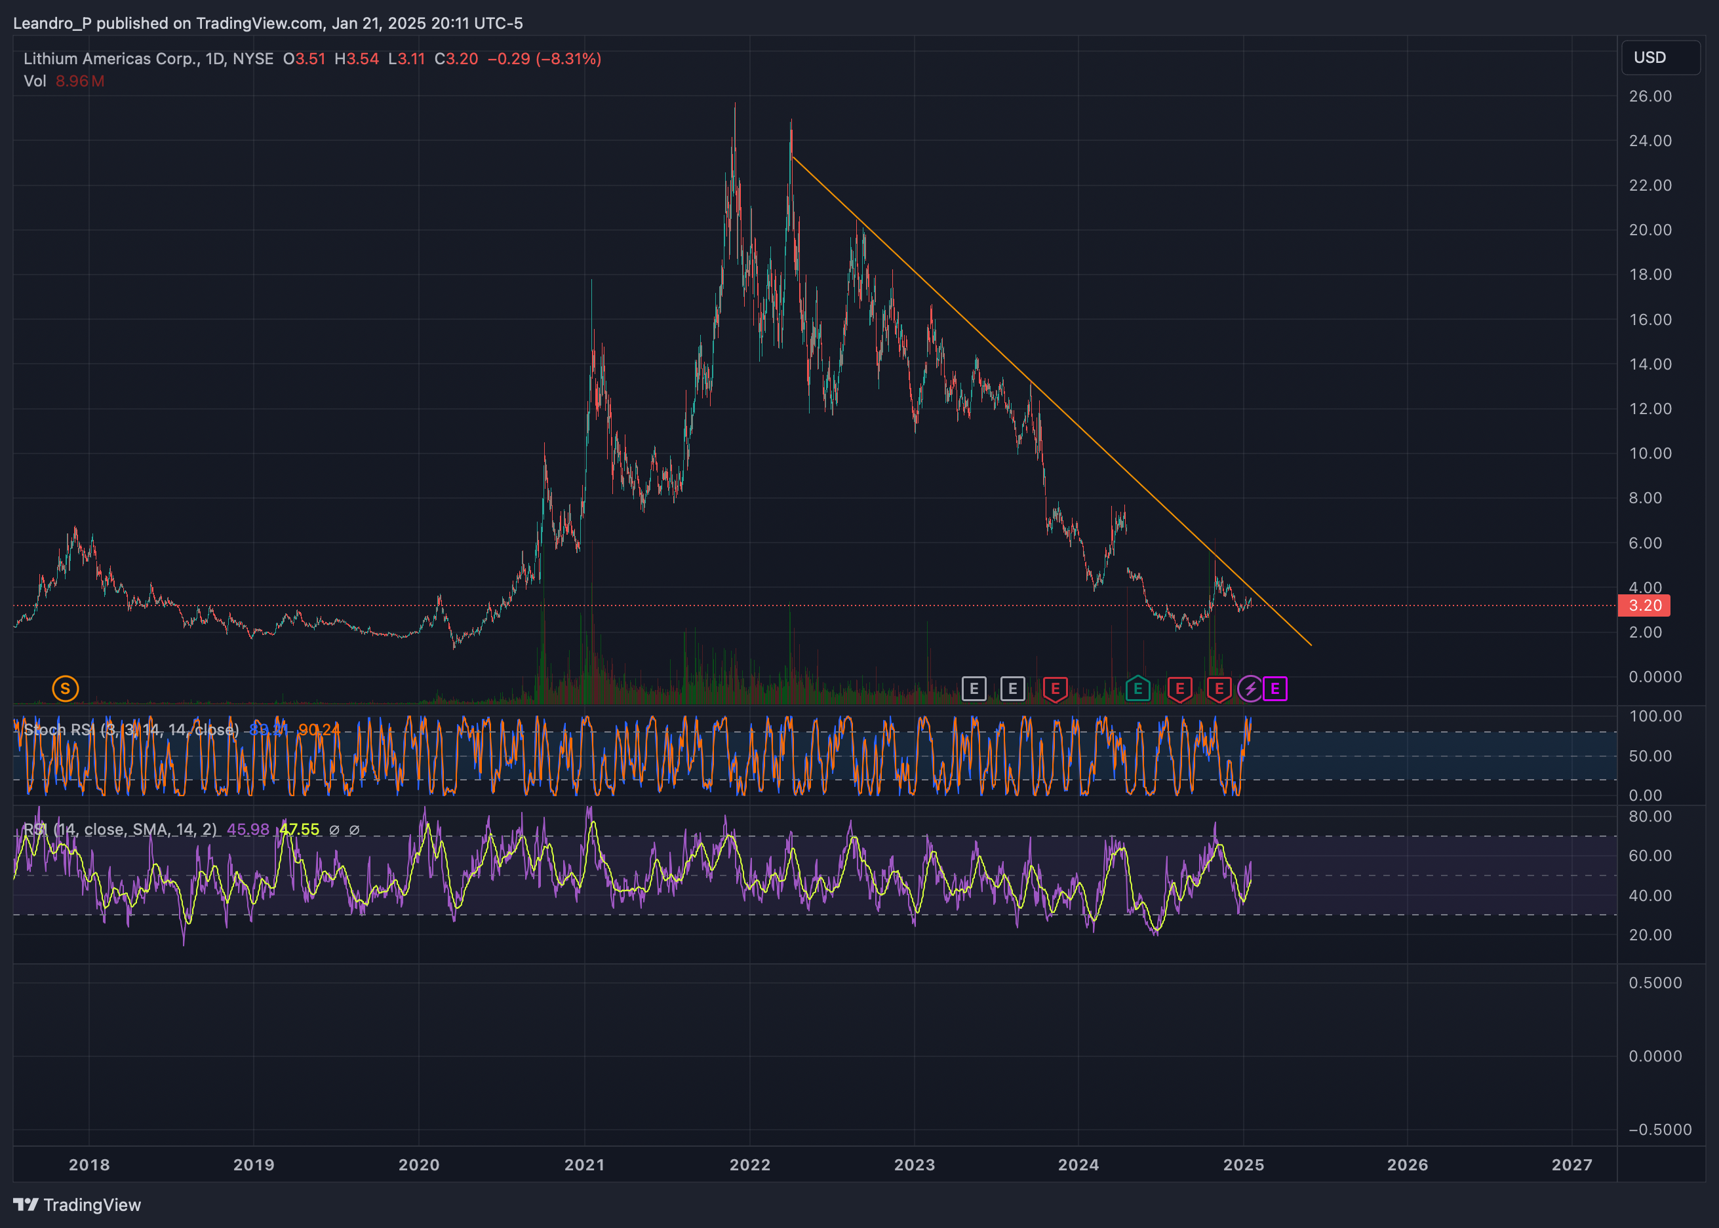Viewport: 1719px width, 1228px height.
Task: Click the red E marker nearest the 2024 gridline
Action: [1055, 689]
